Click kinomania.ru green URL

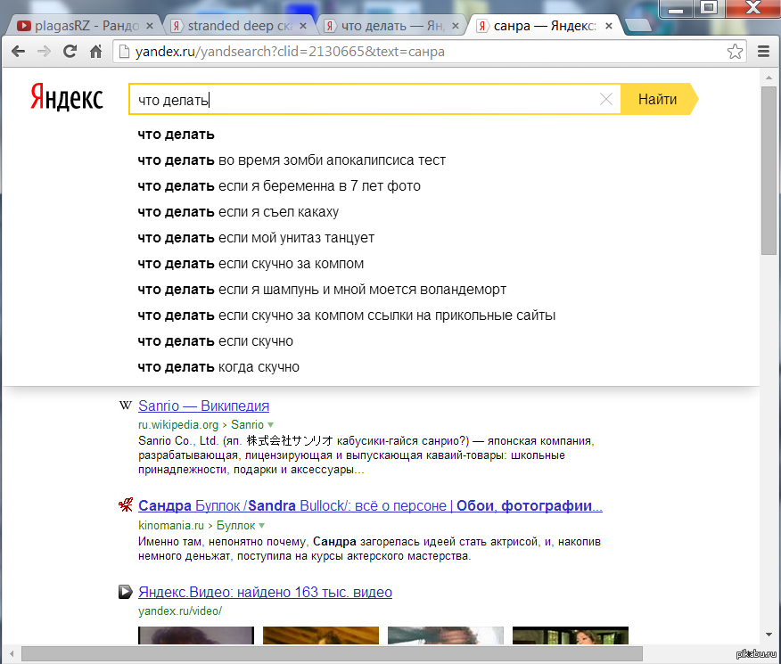(171, 525)
